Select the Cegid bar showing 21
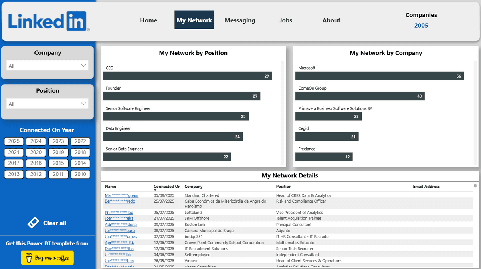Viewport: 481px width, 269px height. pos(327,137)
